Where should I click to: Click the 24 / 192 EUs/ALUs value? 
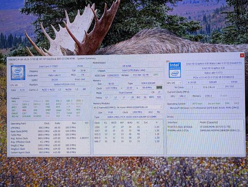[229, 86]
